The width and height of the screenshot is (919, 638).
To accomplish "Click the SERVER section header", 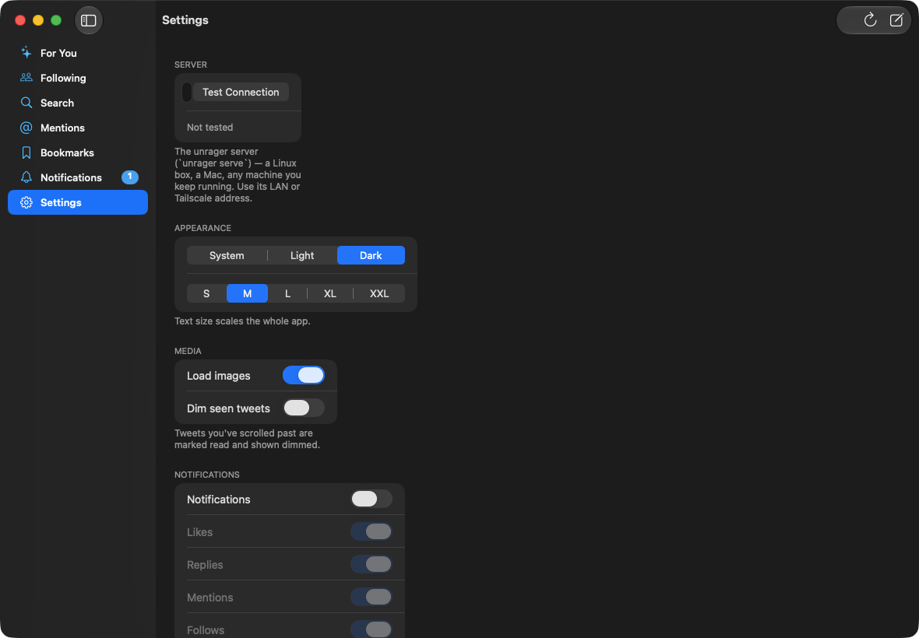I will pos(191,65).
